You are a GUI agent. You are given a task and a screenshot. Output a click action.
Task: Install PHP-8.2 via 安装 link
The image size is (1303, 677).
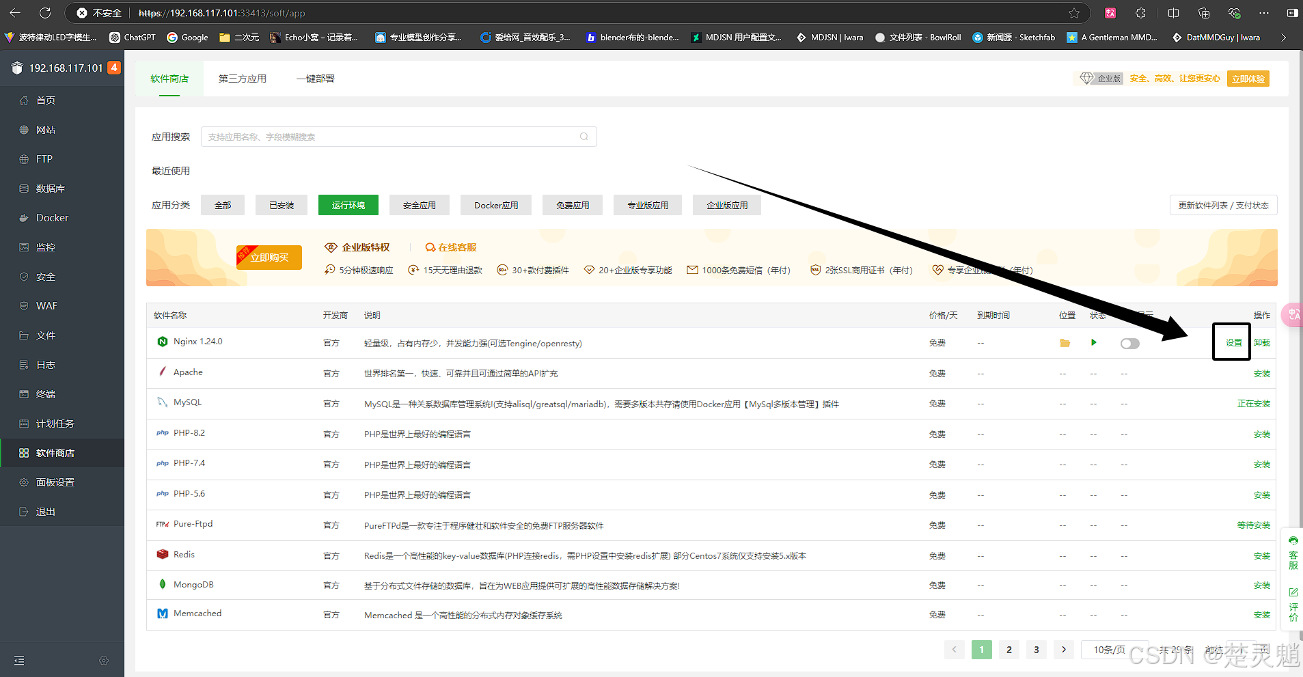coord(1262,434)
